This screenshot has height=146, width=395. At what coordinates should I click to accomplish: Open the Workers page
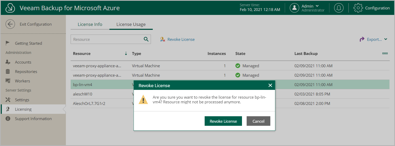point(23,81)
